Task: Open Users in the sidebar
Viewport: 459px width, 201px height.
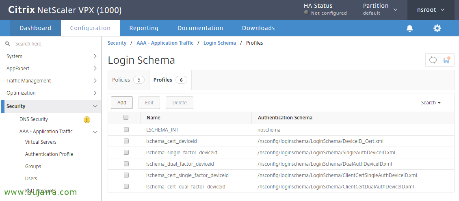Action: (x=31, y=179)
